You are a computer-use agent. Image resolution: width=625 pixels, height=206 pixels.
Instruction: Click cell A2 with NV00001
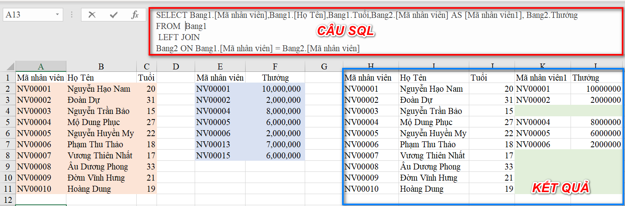click(x=41, y=89)
